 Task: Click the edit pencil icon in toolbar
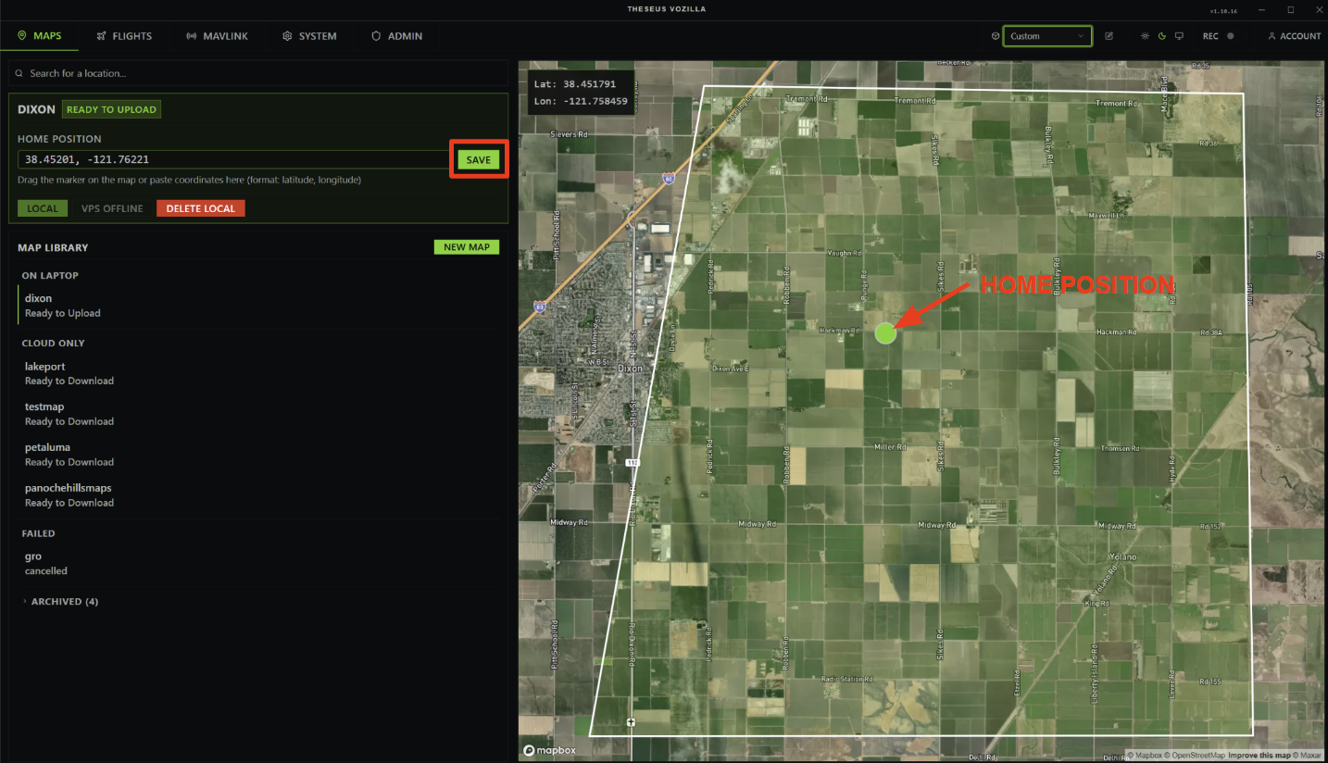pos(1109,36)
